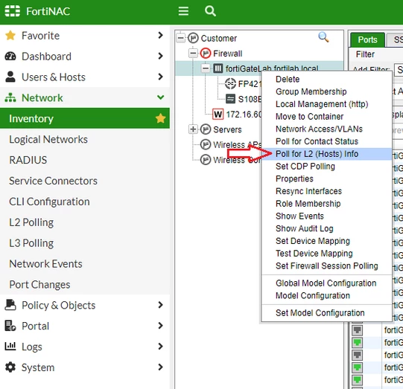The width and height of the screenshot is (403, 389).
Task: Click the FP421 access point icon
Action: (x=230, y=83)
